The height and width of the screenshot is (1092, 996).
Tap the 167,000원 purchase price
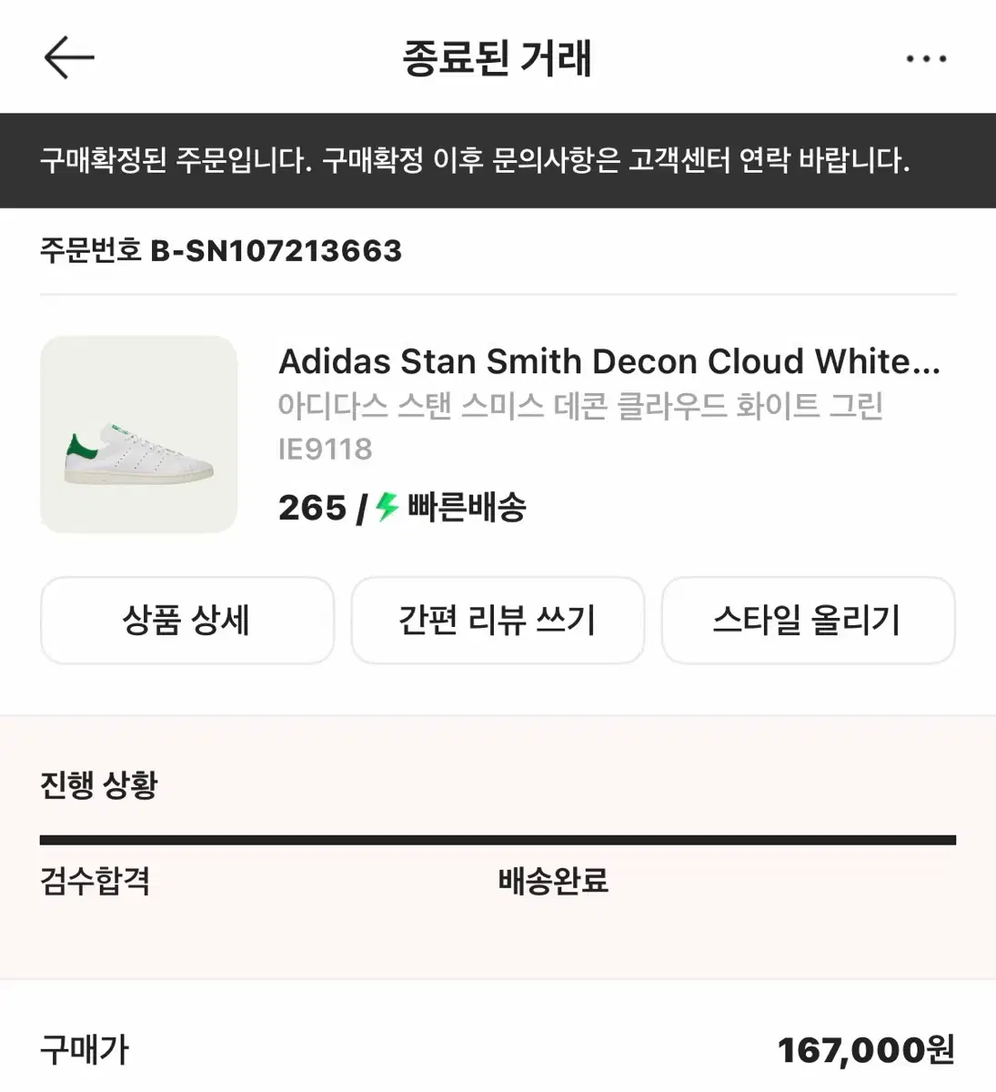[x=865, y=1050]
